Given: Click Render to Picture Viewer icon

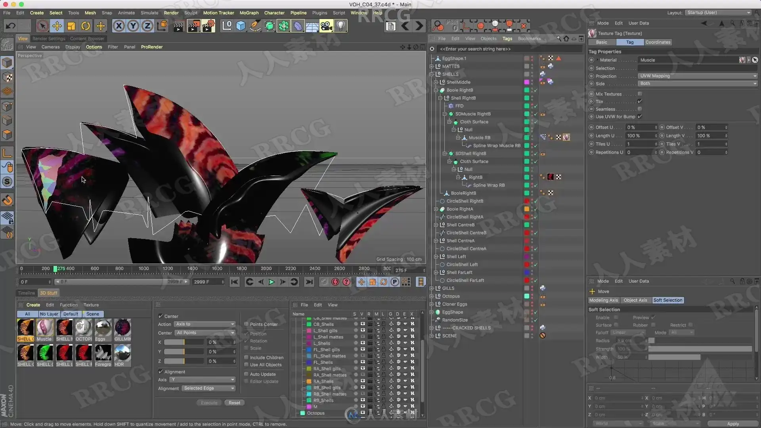Looking at the screenshot, I should coord(193,26).
